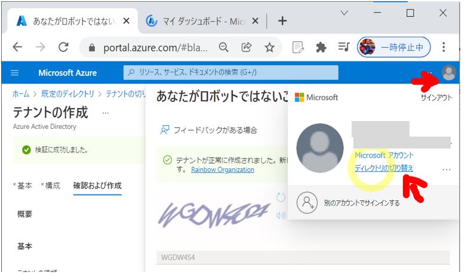Screen dimensions: 465x275
Task: Click the 既定のディレクトリ breadcrumb
Action: click(67, 94)
